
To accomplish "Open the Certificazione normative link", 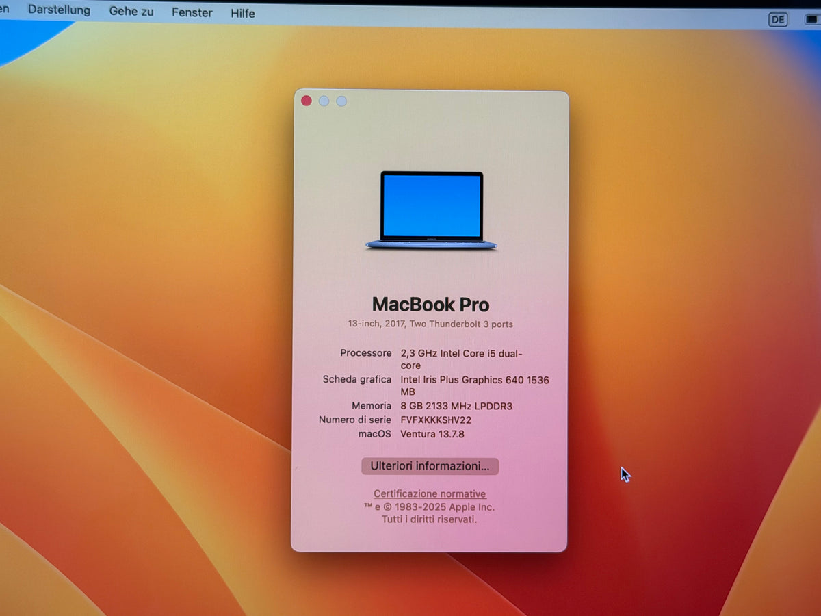I will click(430, 493).
